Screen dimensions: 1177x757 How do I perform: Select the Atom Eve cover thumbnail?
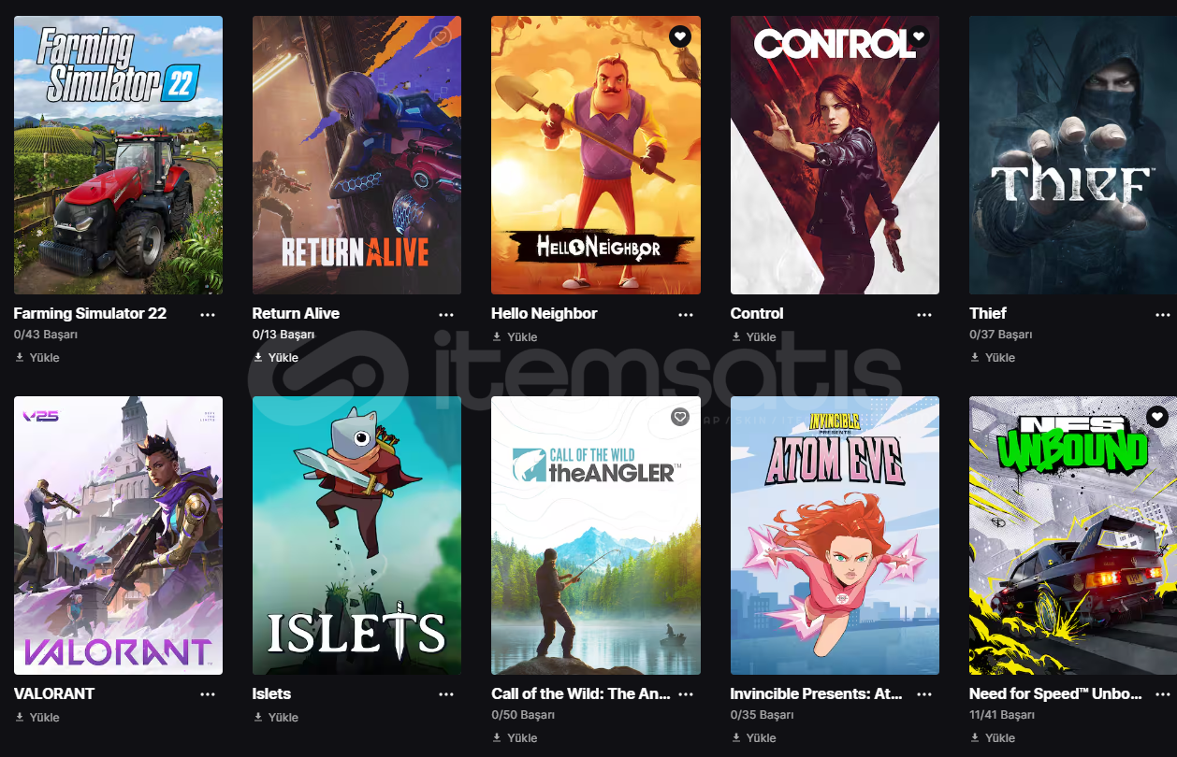pos(835,536)
